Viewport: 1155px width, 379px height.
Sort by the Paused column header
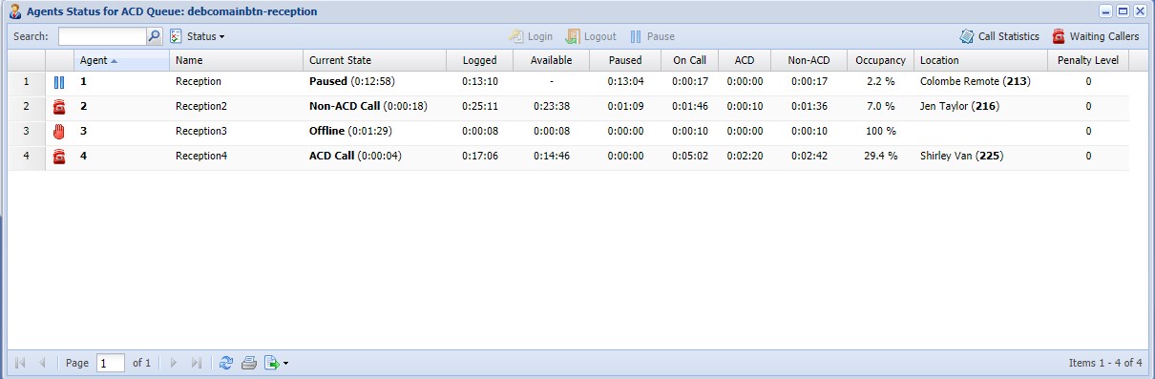click(625, 60)
